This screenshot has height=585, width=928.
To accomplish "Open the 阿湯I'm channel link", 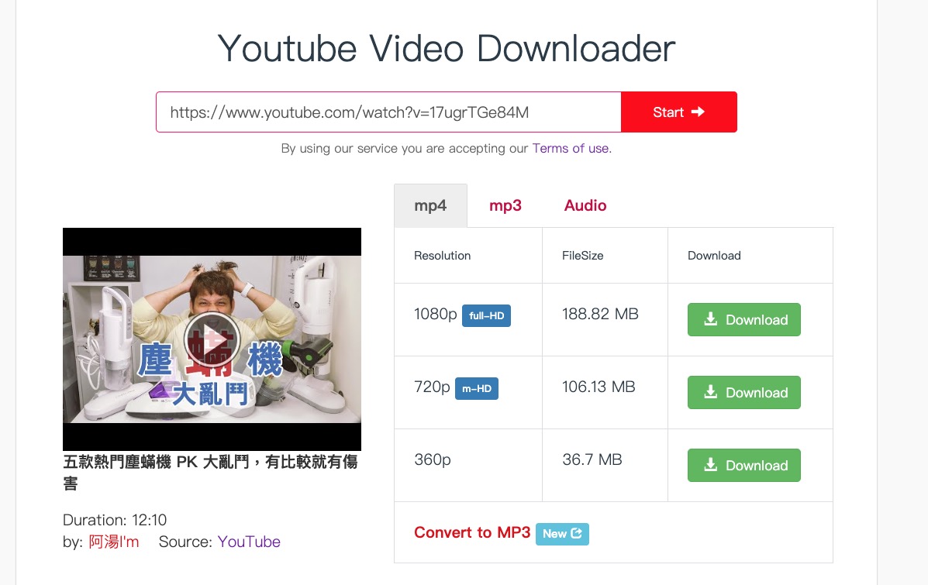I will click(x=114, y=542).
